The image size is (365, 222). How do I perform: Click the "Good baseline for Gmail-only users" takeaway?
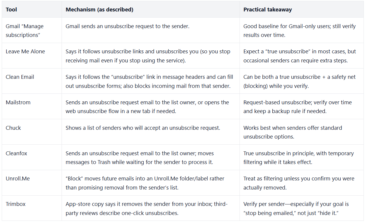tap(299, 30)
